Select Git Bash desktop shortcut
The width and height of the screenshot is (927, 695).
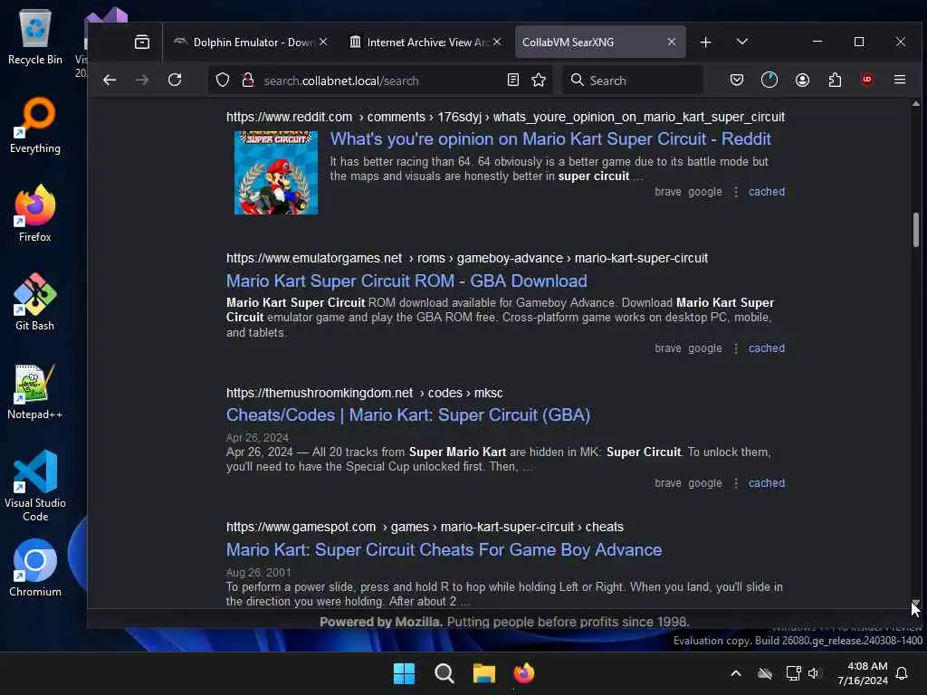click(x=35, y=302)
